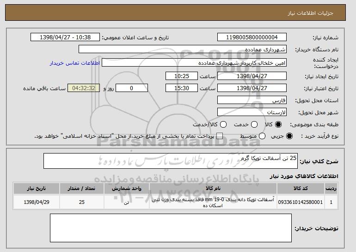Screen dimensions: 356x252
Task: Click the شرح کلی نیاز label
Action: (319, 161)
